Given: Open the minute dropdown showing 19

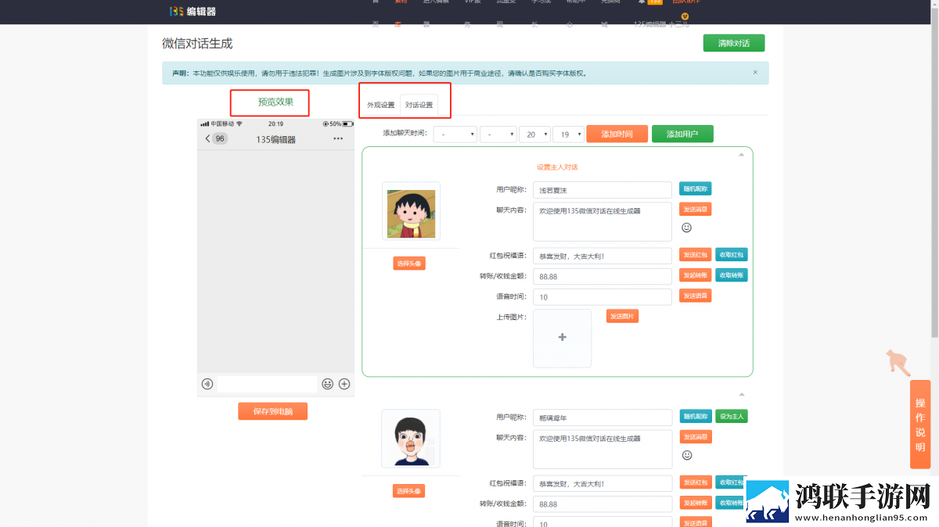Looking at the screenshot, I should pos(568,134).
